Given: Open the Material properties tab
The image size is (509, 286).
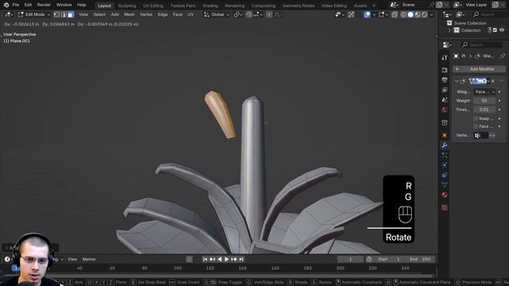Looking at the screenshot, I should click(445, 195).
